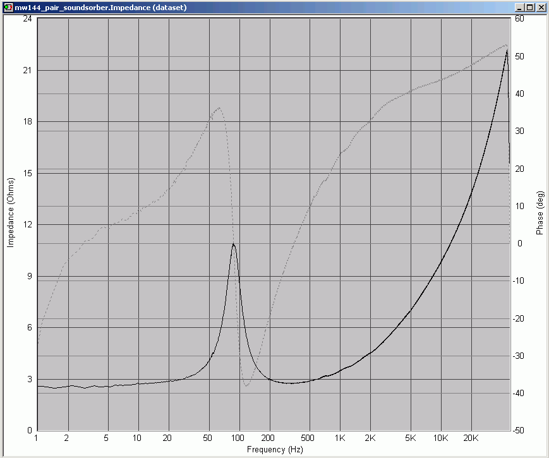Click the 15 tick on the impedance axis
This screenshot has height=458, width=549.
[x=27, y=173]
